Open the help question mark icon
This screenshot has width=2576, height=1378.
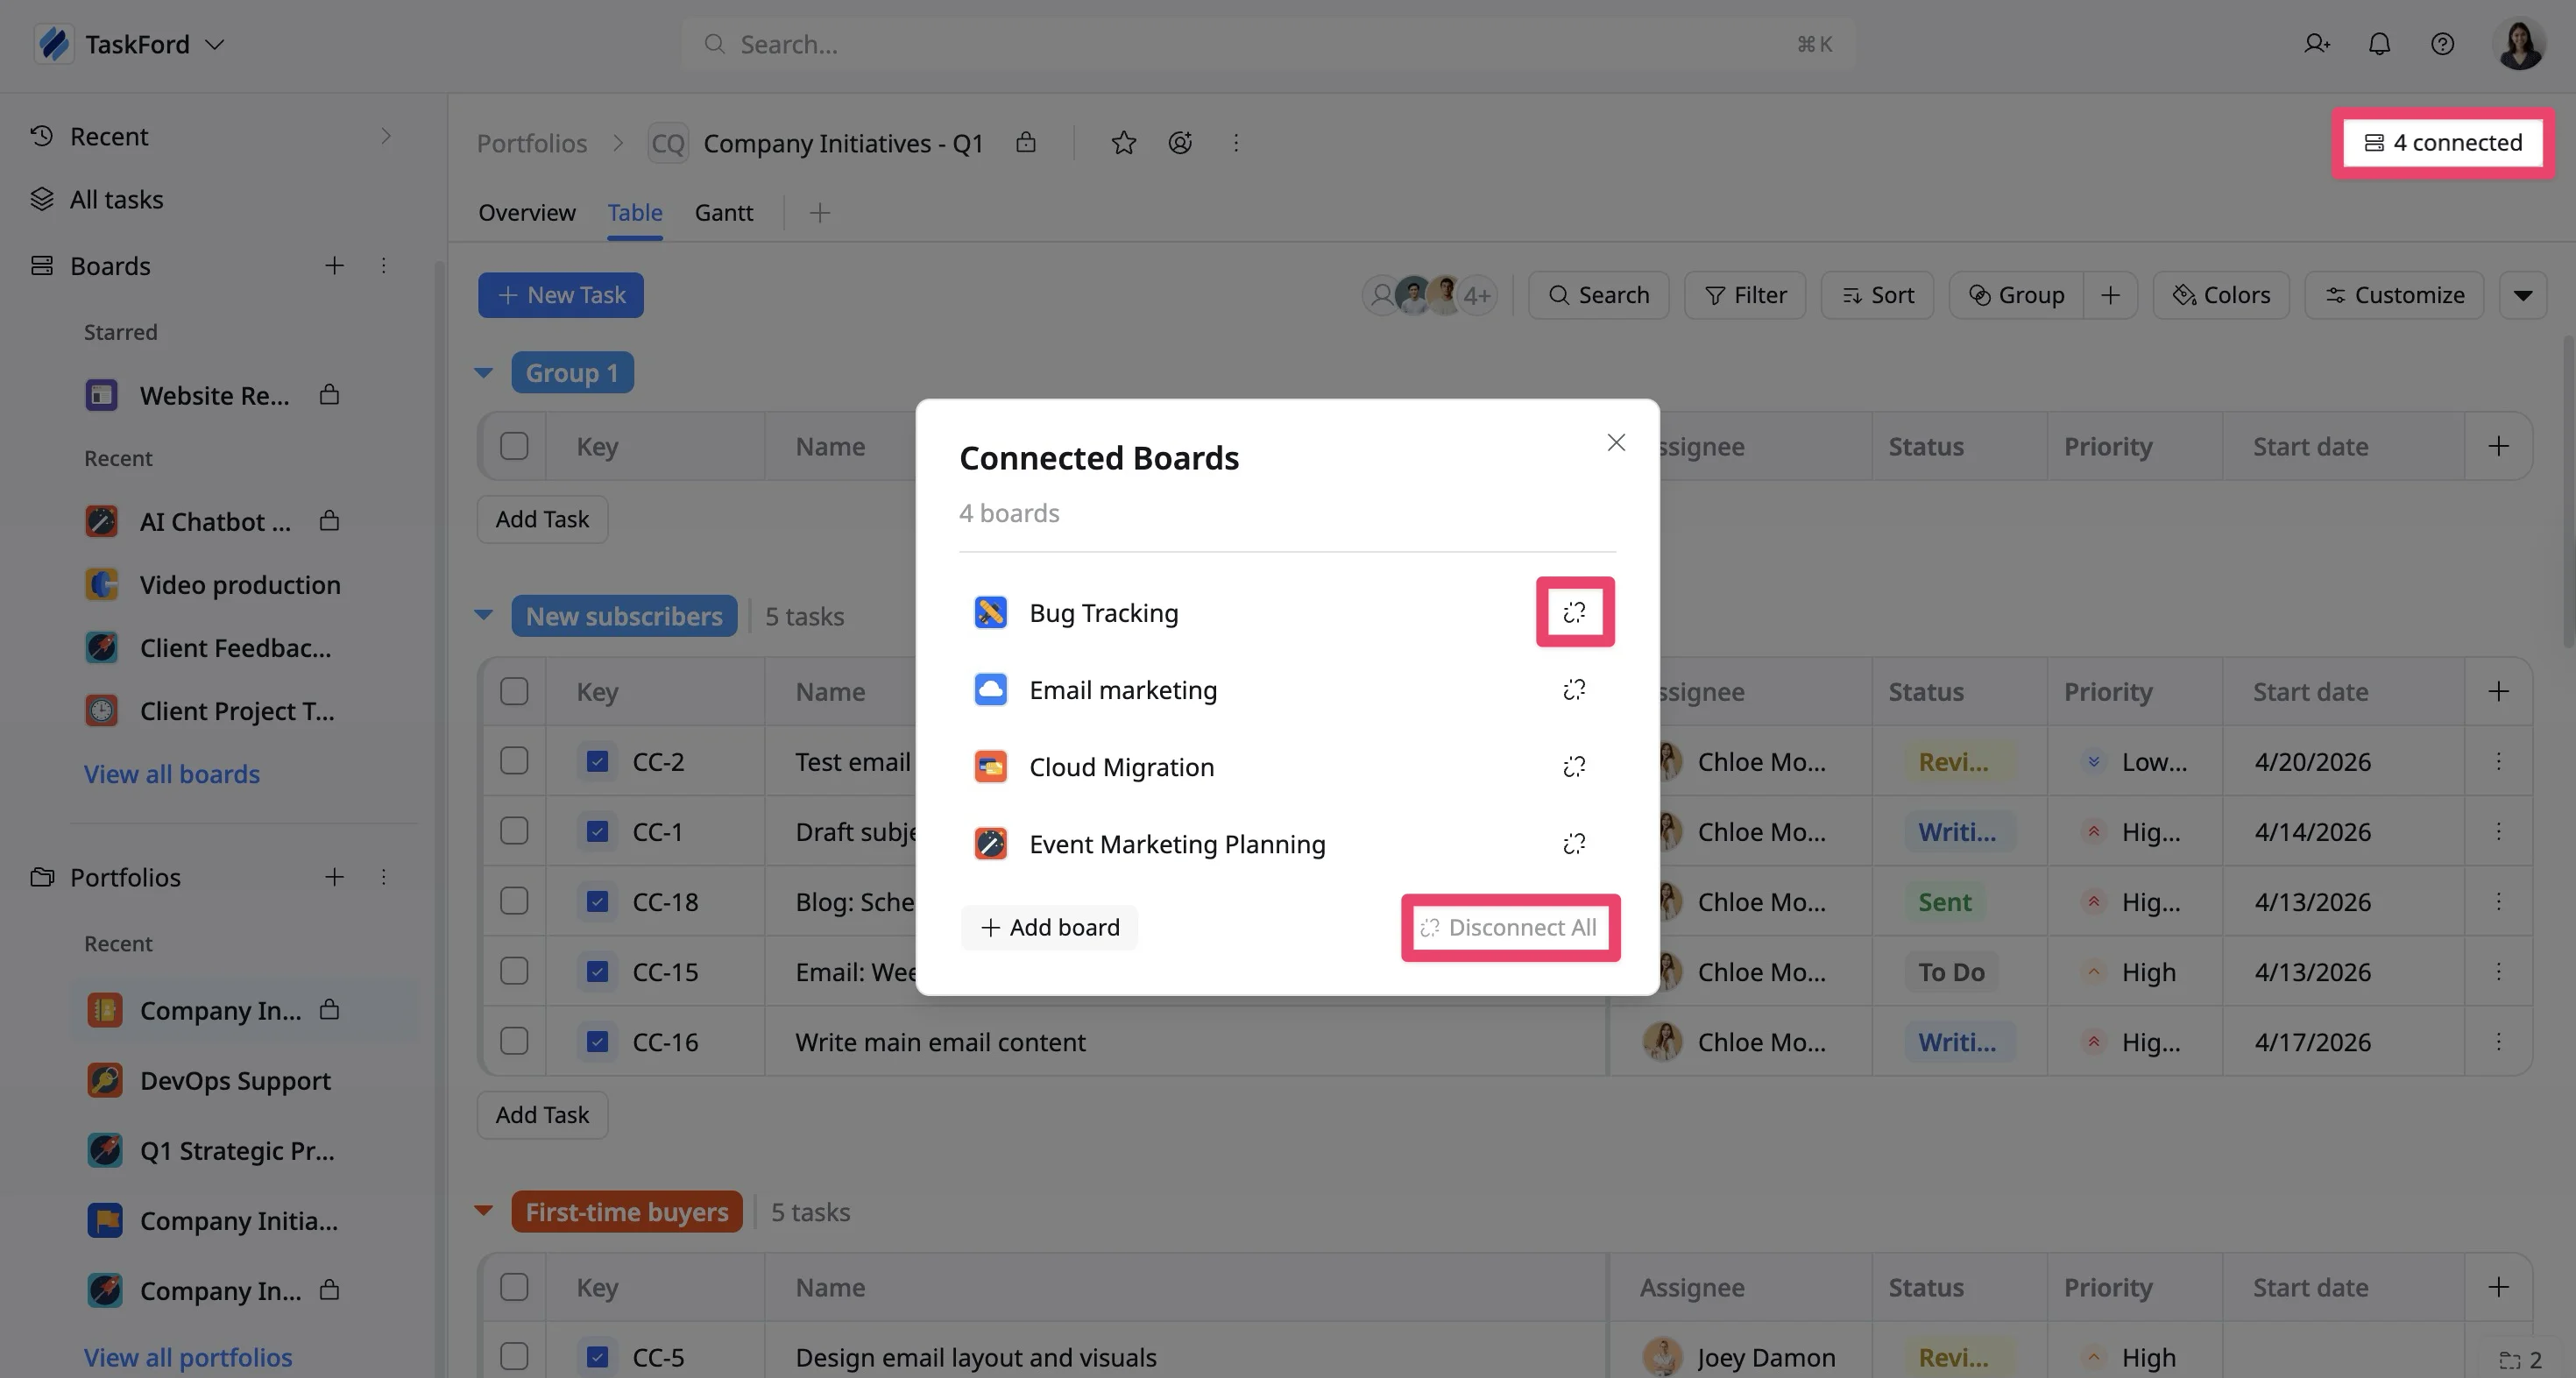point(2442,44)
